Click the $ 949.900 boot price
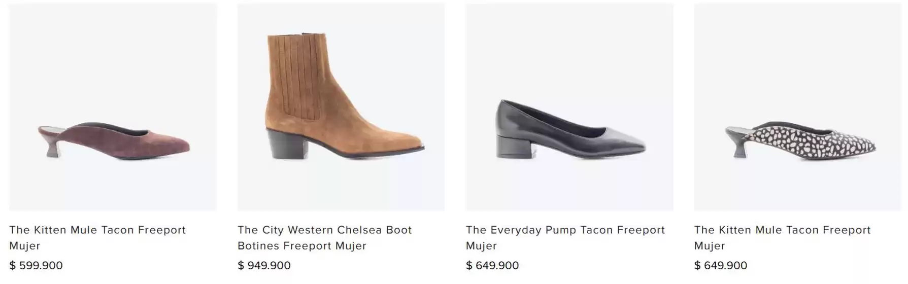This screenshot has height=284, width=908. point(264,265)
